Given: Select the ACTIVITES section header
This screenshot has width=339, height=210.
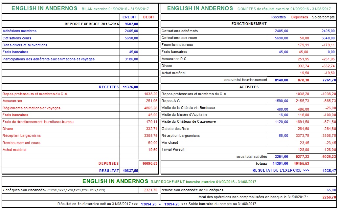Looking at the screenshot, I should coord(249,87).
